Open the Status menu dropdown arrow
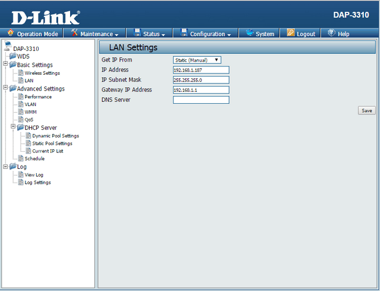 coord(163,35)
